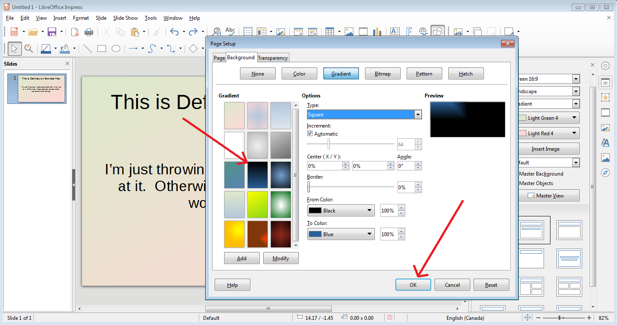Select the Ellipse drawing tool

click(x=116, y=49)
